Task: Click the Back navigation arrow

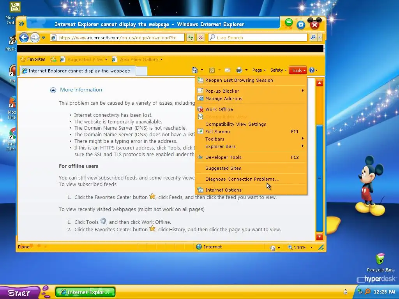Action: (x=24, y=38)
